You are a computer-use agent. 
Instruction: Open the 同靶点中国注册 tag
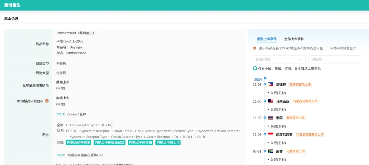tap(140, 143)
